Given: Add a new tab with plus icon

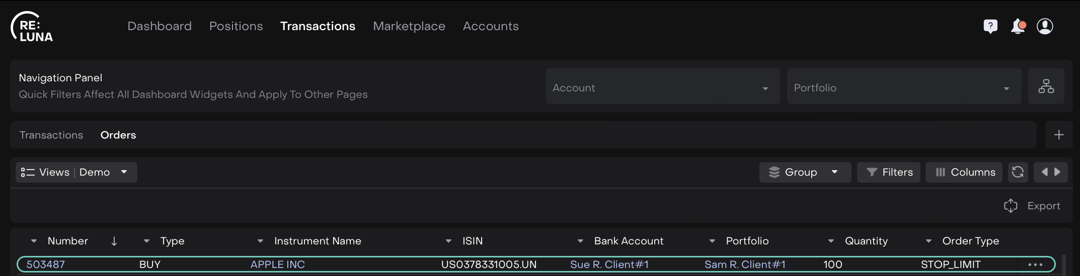Looking at the screenshot, I should point(1059,135).
